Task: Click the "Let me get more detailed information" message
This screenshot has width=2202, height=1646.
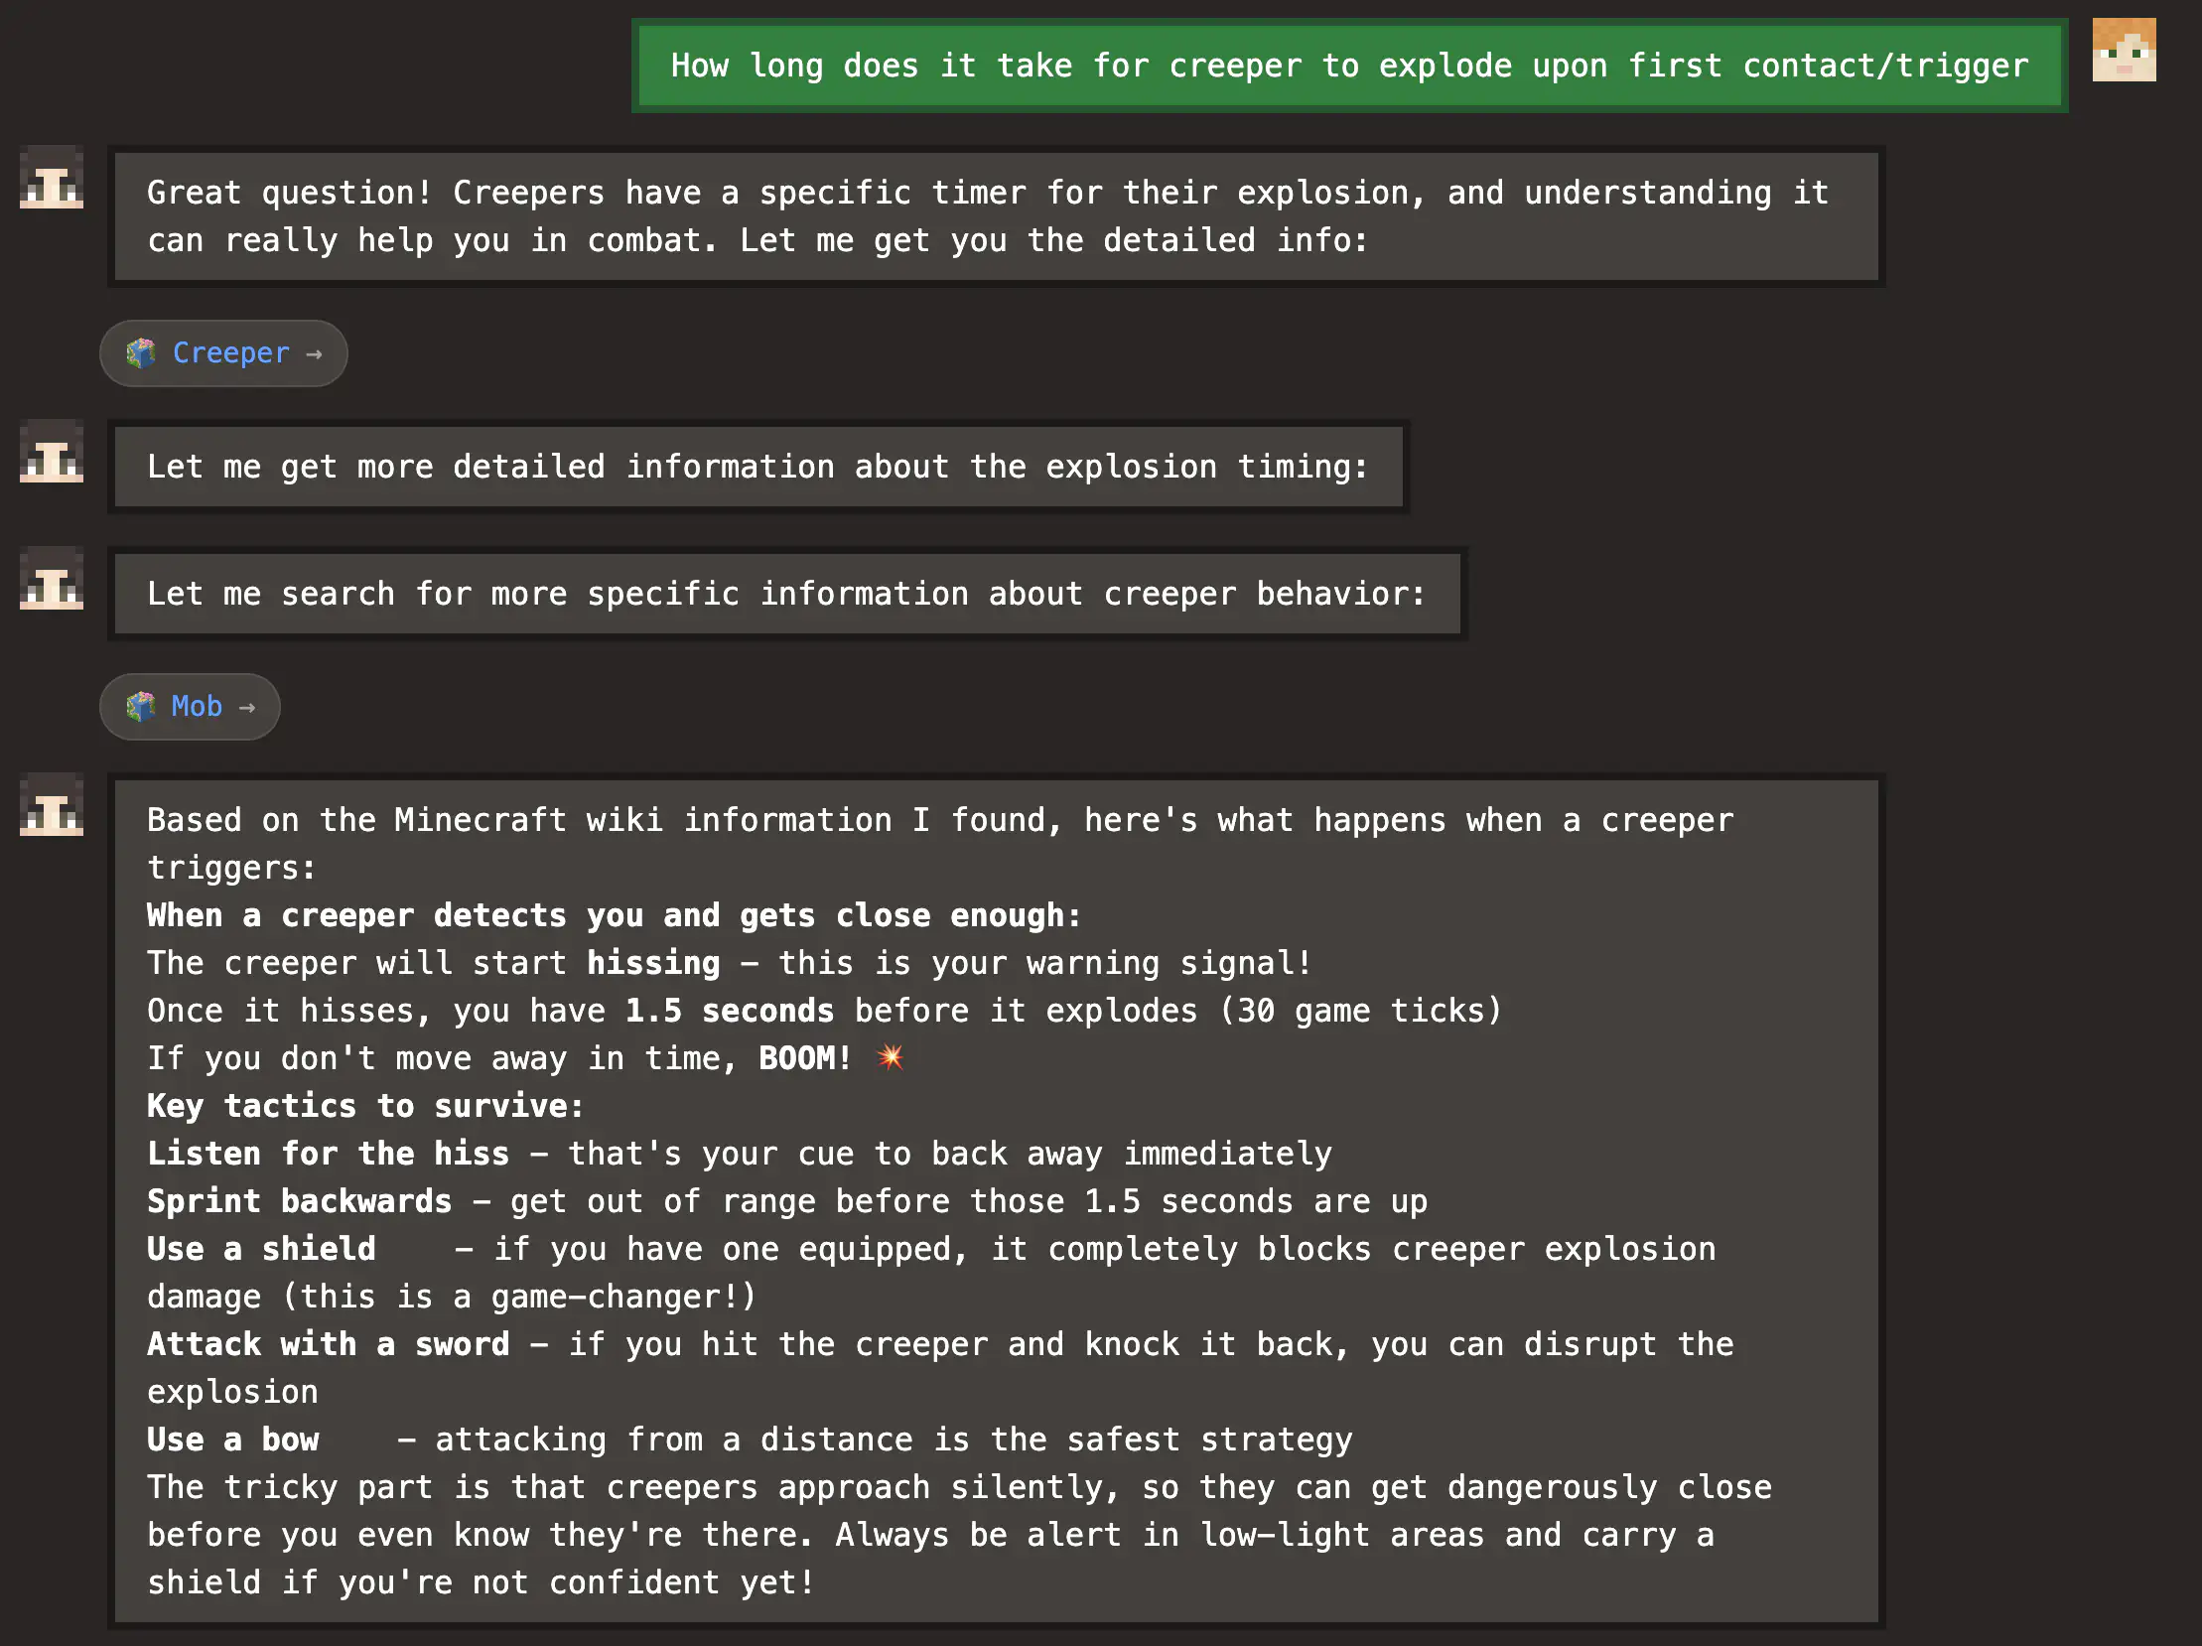Action: 757,467
